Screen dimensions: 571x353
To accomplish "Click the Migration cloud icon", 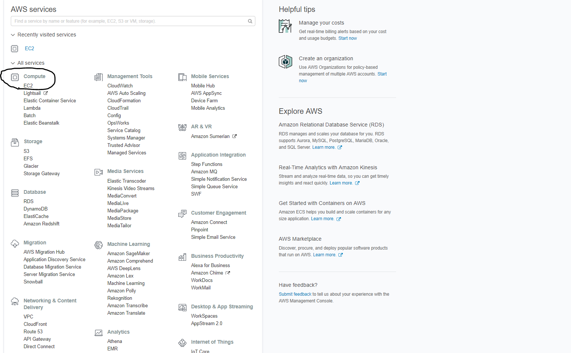I will point(15,243).
